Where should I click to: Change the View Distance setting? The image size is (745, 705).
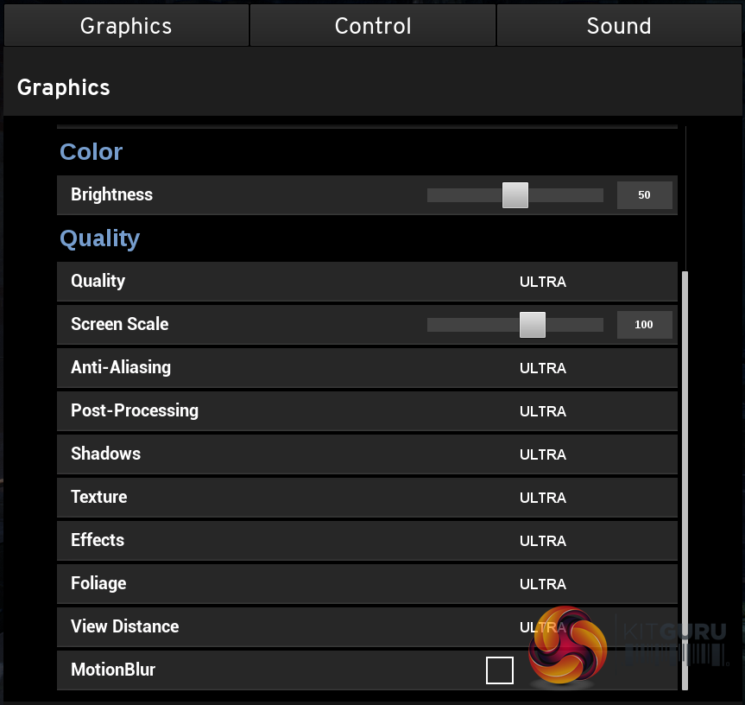528,626
